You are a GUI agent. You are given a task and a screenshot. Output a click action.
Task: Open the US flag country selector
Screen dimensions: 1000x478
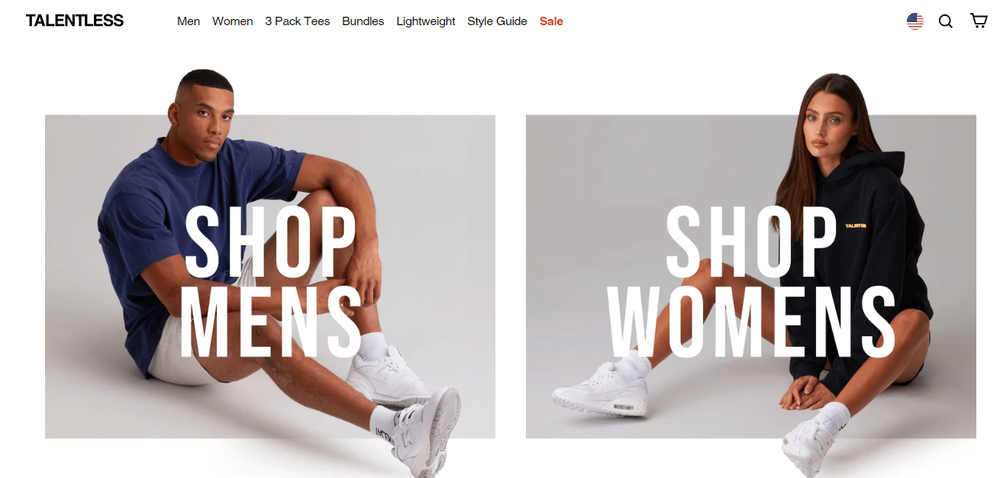tap(915, 21)
